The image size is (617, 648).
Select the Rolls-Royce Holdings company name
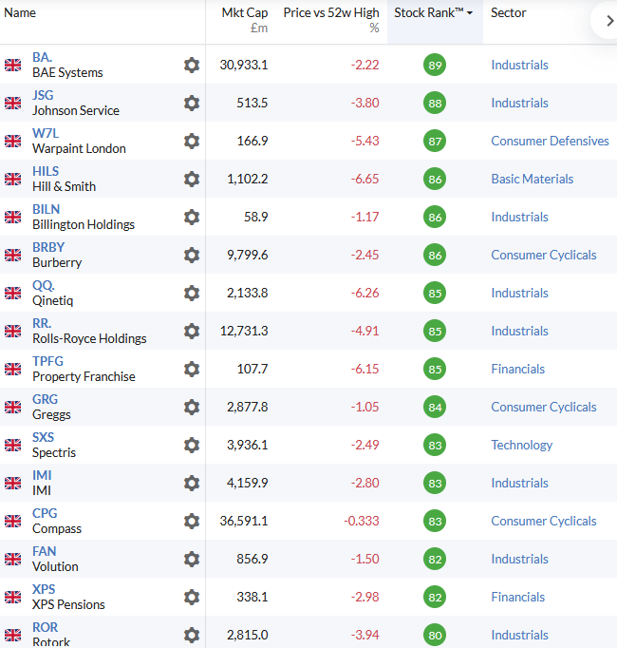click(x=89, y=339)
